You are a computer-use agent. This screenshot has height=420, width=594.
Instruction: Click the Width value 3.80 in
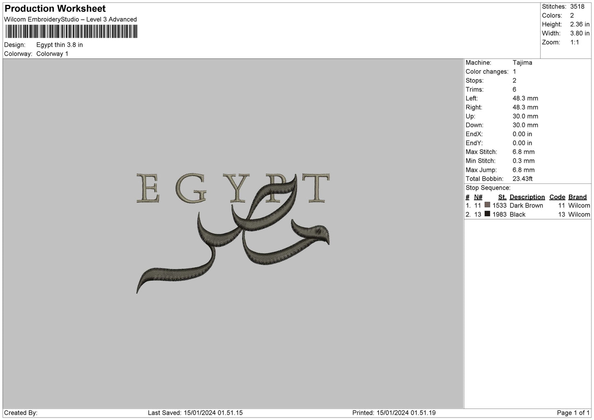580,33
